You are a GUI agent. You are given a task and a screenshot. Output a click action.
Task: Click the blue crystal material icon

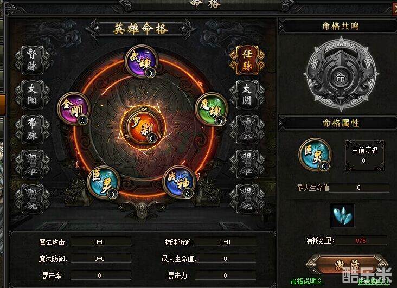tap(343, 216)
